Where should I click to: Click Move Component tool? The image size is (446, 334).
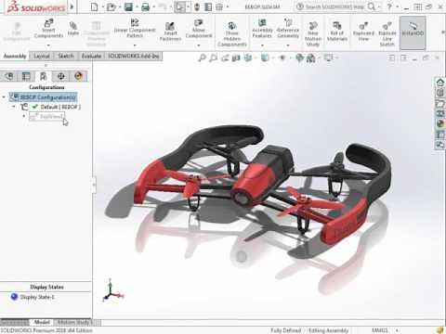199,29
